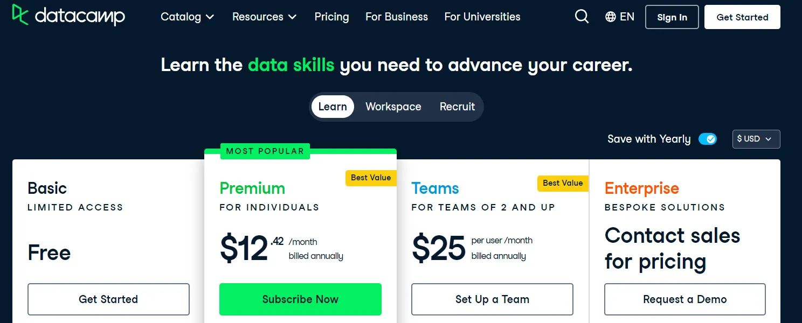Open the For Universities link
The width and height of the screenshot is (802, 323).
coord(482,17)
